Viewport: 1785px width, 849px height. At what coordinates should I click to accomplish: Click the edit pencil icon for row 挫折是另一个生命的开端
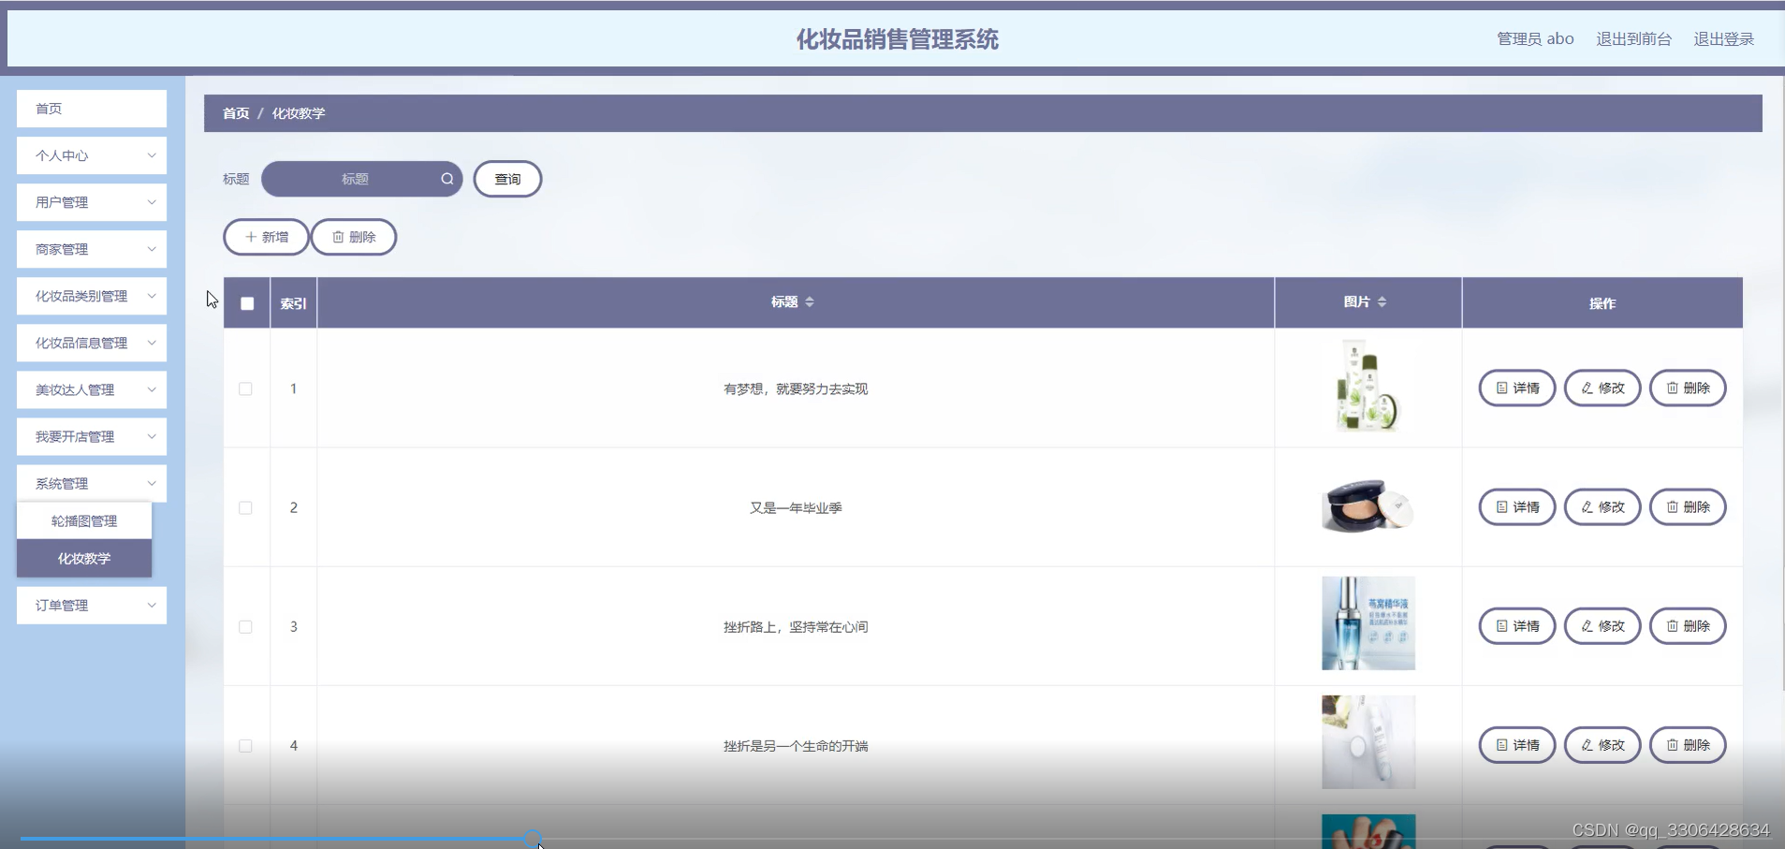pyautogui.click(x=1587, y=744)
